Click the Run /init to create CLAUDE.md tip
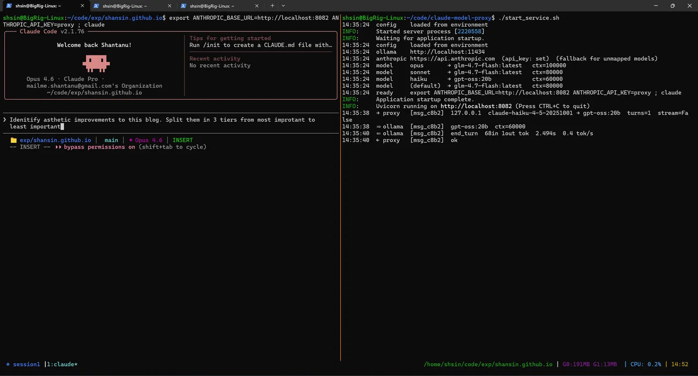The image size is (698, 376). point(260,45)
